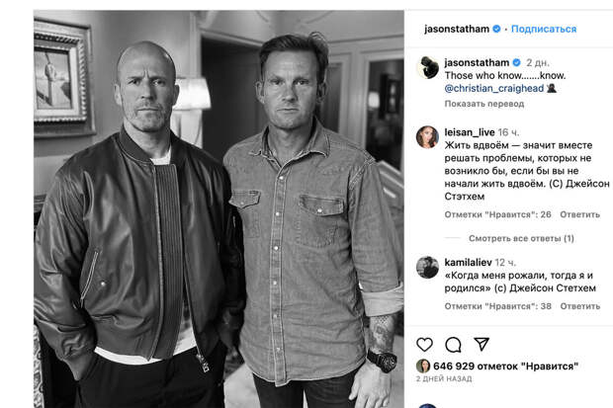Reply to kamilaliev's comment with Ответить

(x=580, y=306)
